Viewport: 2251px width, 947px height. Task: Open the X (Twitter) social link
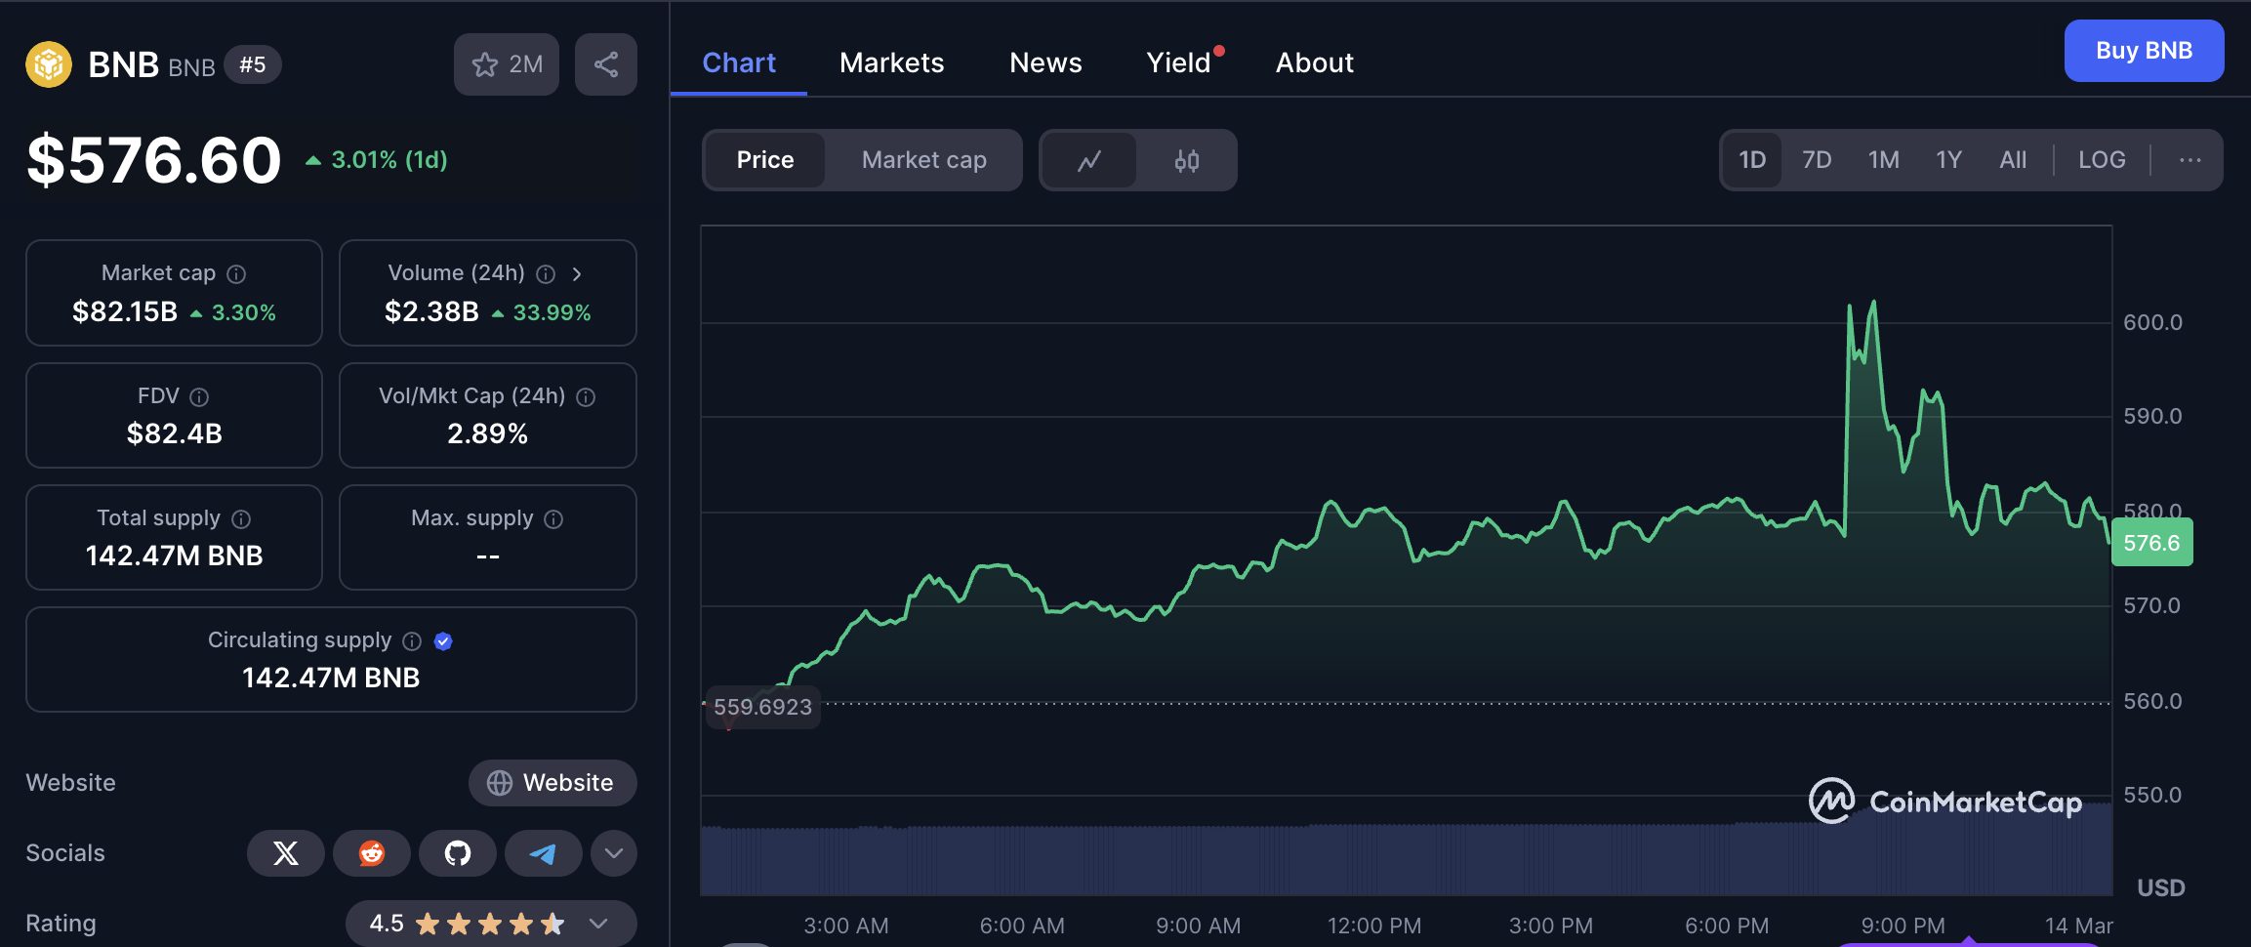tap(285, 853)
